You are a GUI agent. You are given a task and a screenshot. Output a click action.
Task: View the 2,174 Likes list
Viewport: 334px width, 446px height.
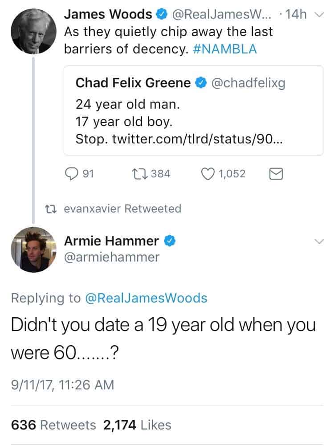(x=137, y=425)
